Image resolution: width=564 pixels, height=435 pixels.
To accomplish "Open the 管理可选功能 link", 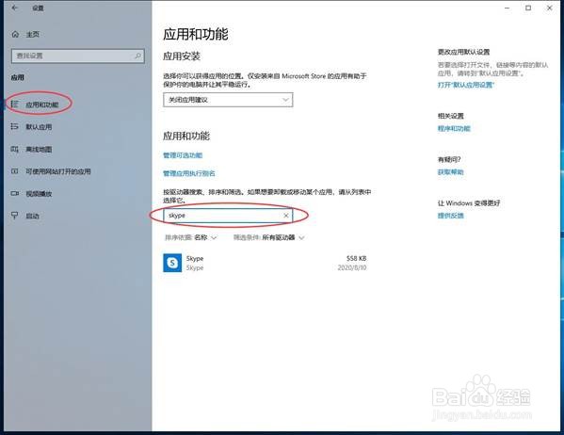I will pyautogui.click(x=183, y=155).
